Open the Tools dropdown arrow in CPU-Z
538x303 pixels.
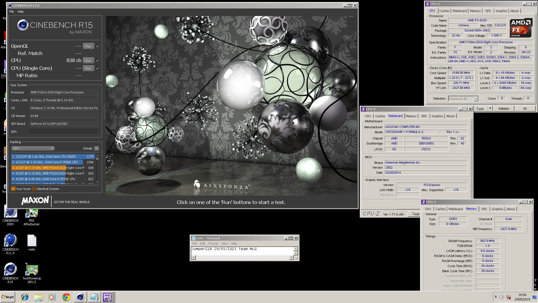tap(490, 109)
